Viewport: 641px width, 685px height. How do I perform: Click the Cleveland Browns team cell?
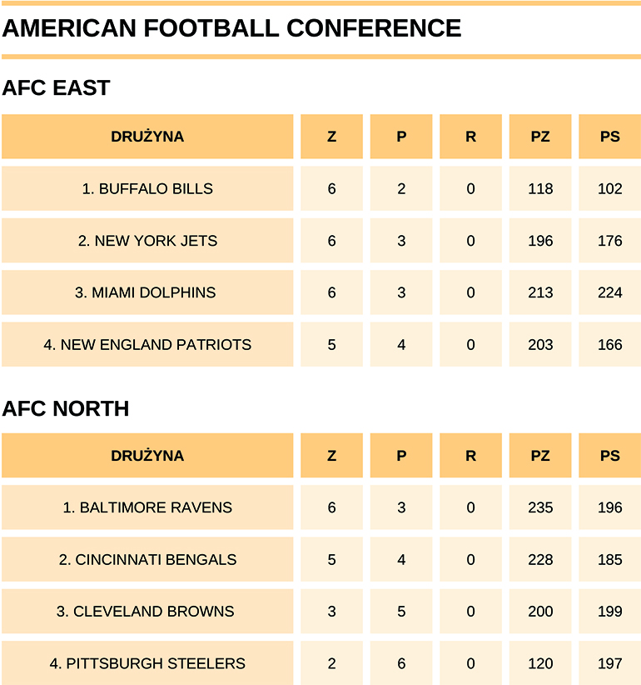point(147,611)
